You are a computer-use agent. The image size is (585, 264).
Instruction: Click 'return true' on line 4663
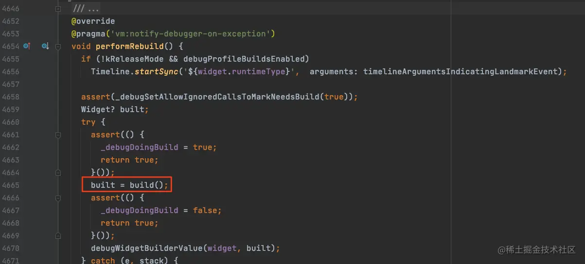pyautogui.click(x=127, y=160)
